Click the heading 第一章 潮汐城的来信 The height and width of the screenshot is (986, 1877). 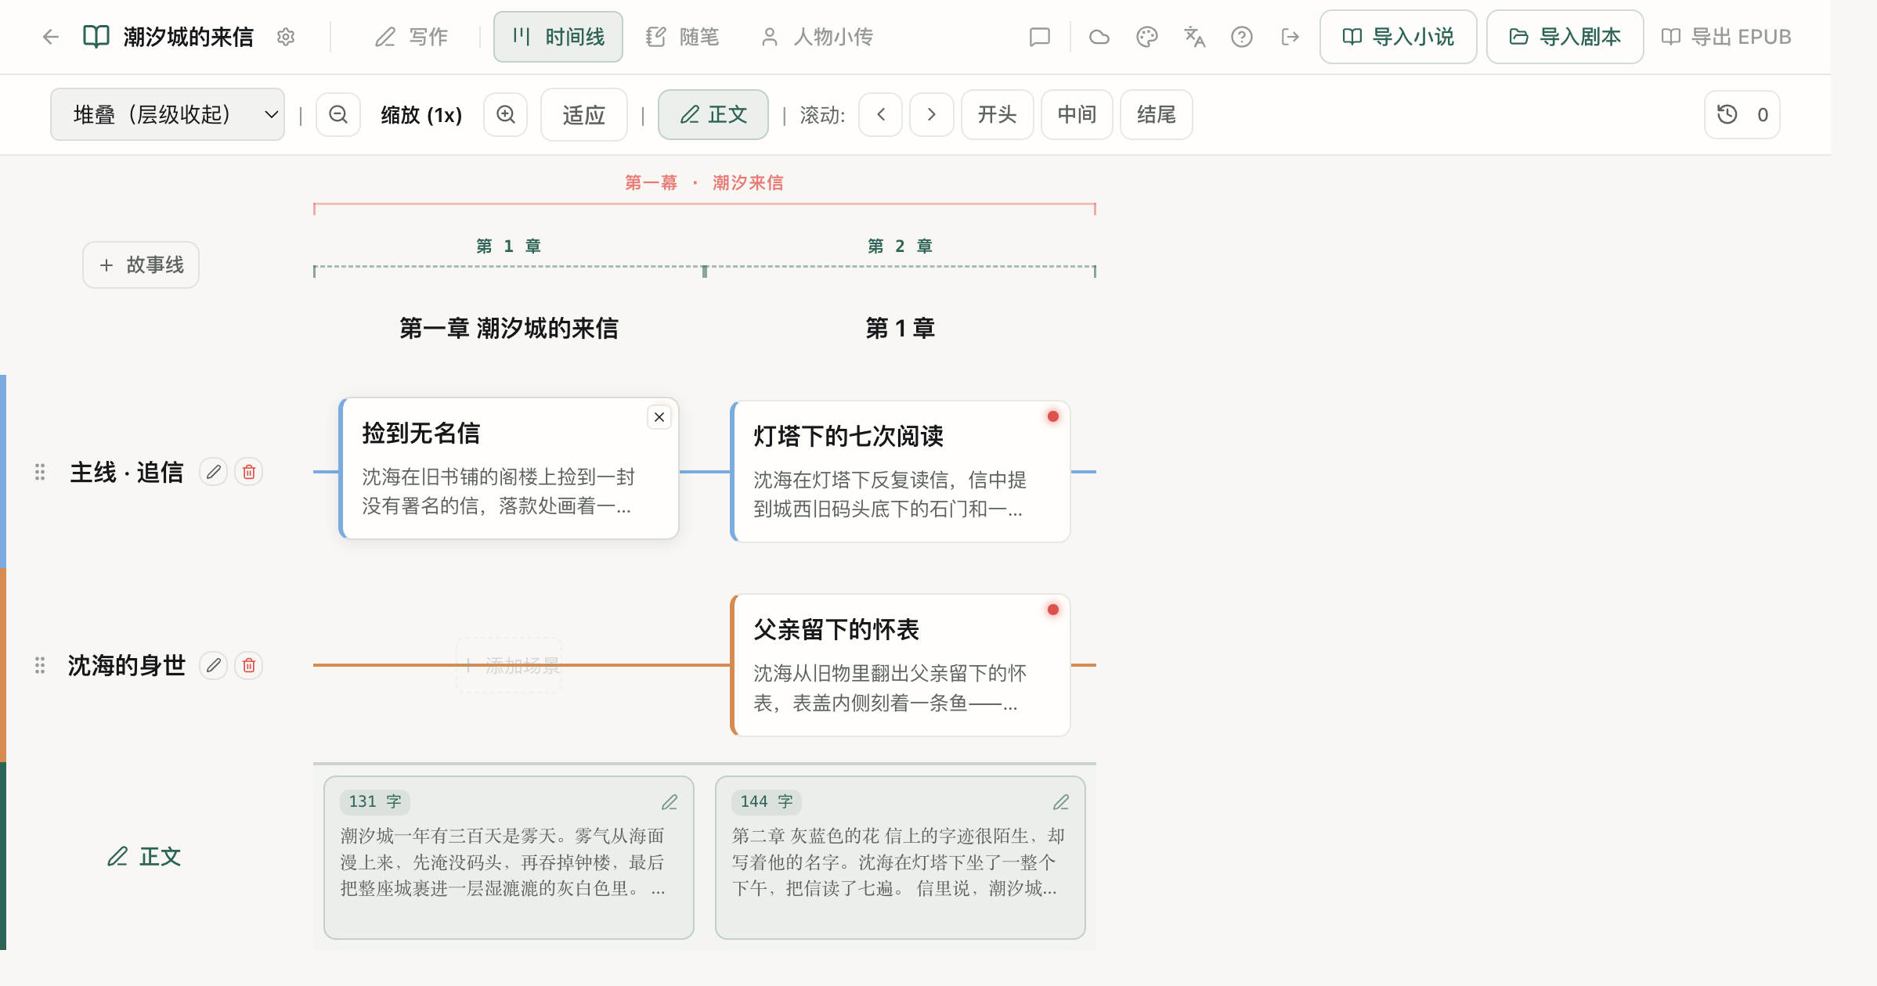click(509, 328)
